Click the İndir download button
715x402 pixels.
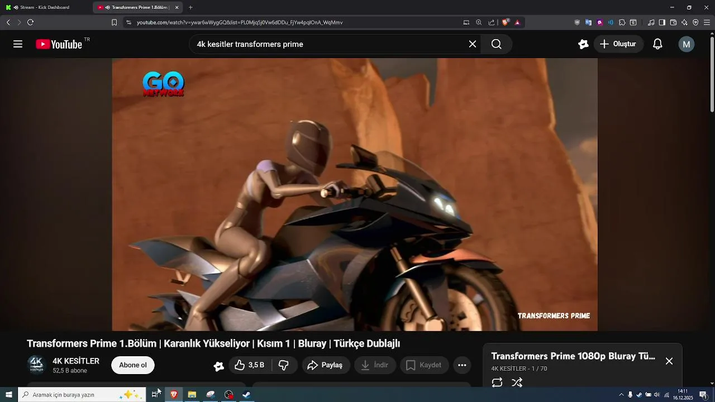(375, 365)
